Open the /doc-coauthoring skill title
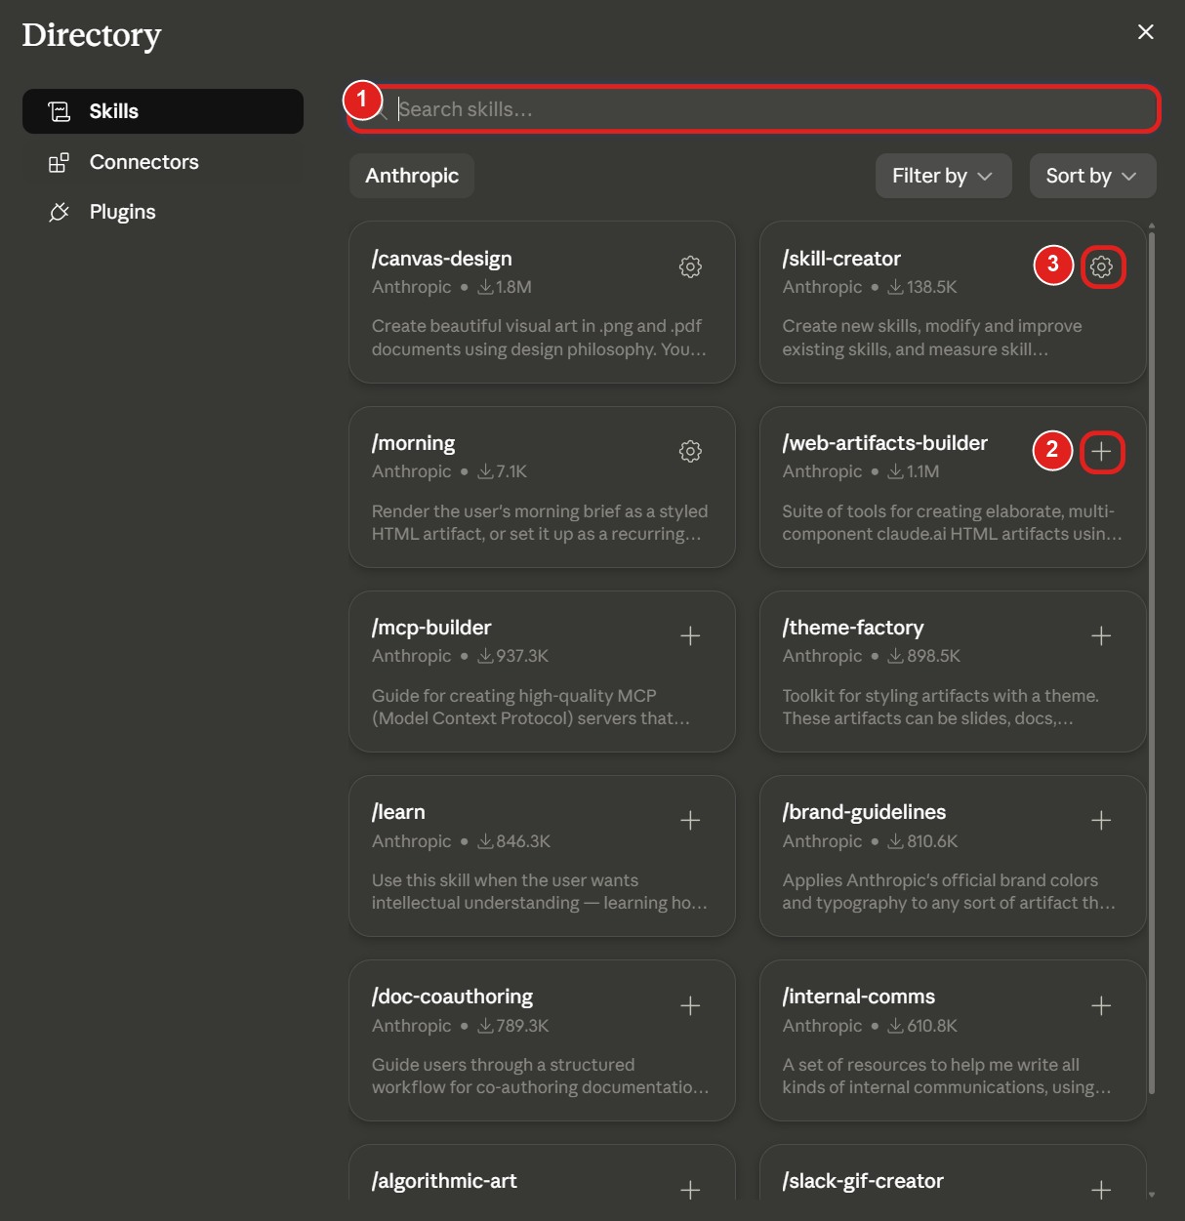 (x=452, y=997)
